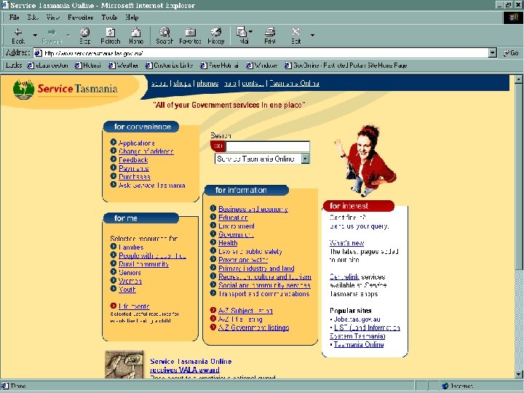Image resolution: width=524 pixels, height=393 pixels.
Task: Open the Favorites toolbar icon
Action: (x=190, y=36)
